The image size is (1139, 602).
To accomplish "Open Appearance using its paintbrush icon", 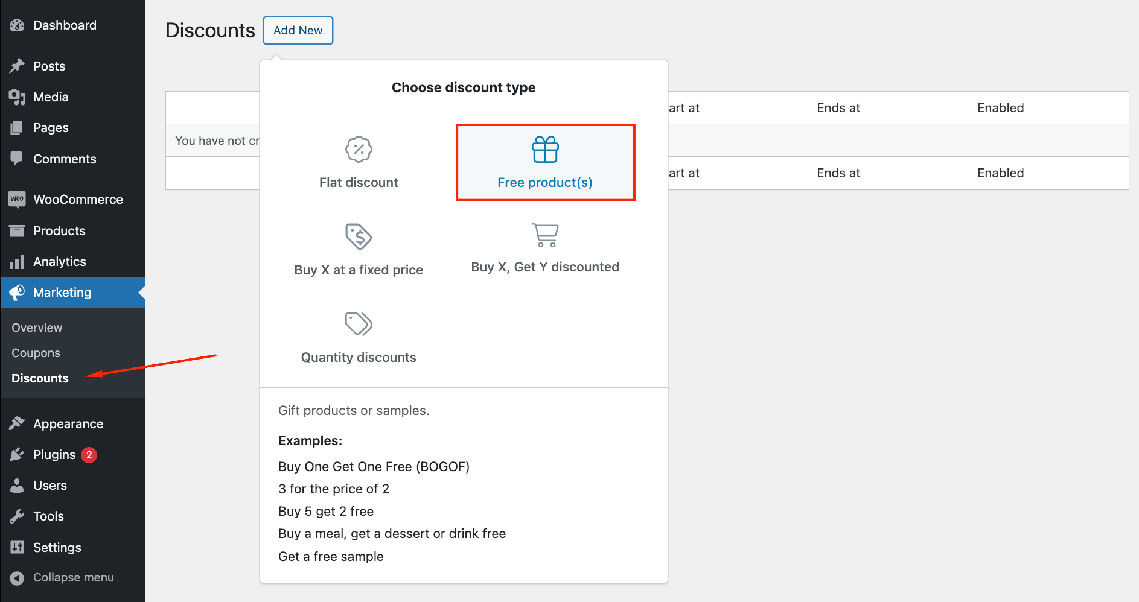I will (18, 423).
